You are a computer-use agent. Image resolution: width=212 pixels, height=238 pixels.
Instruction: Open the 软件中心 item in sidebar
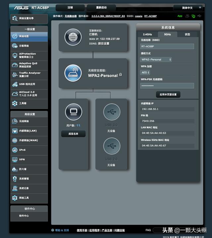tap(29, 216)
